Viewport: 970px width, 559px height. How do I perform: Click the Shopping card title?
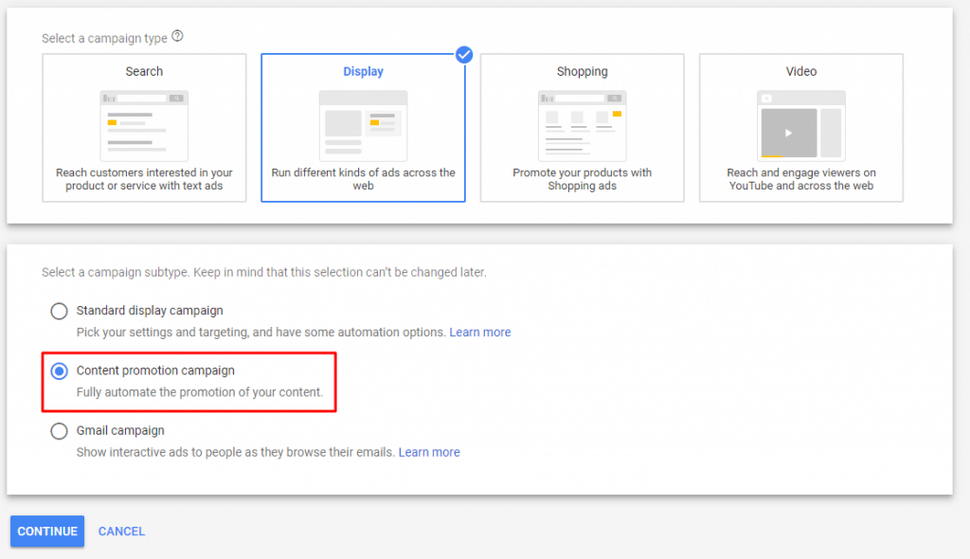[x=582, y=72]
